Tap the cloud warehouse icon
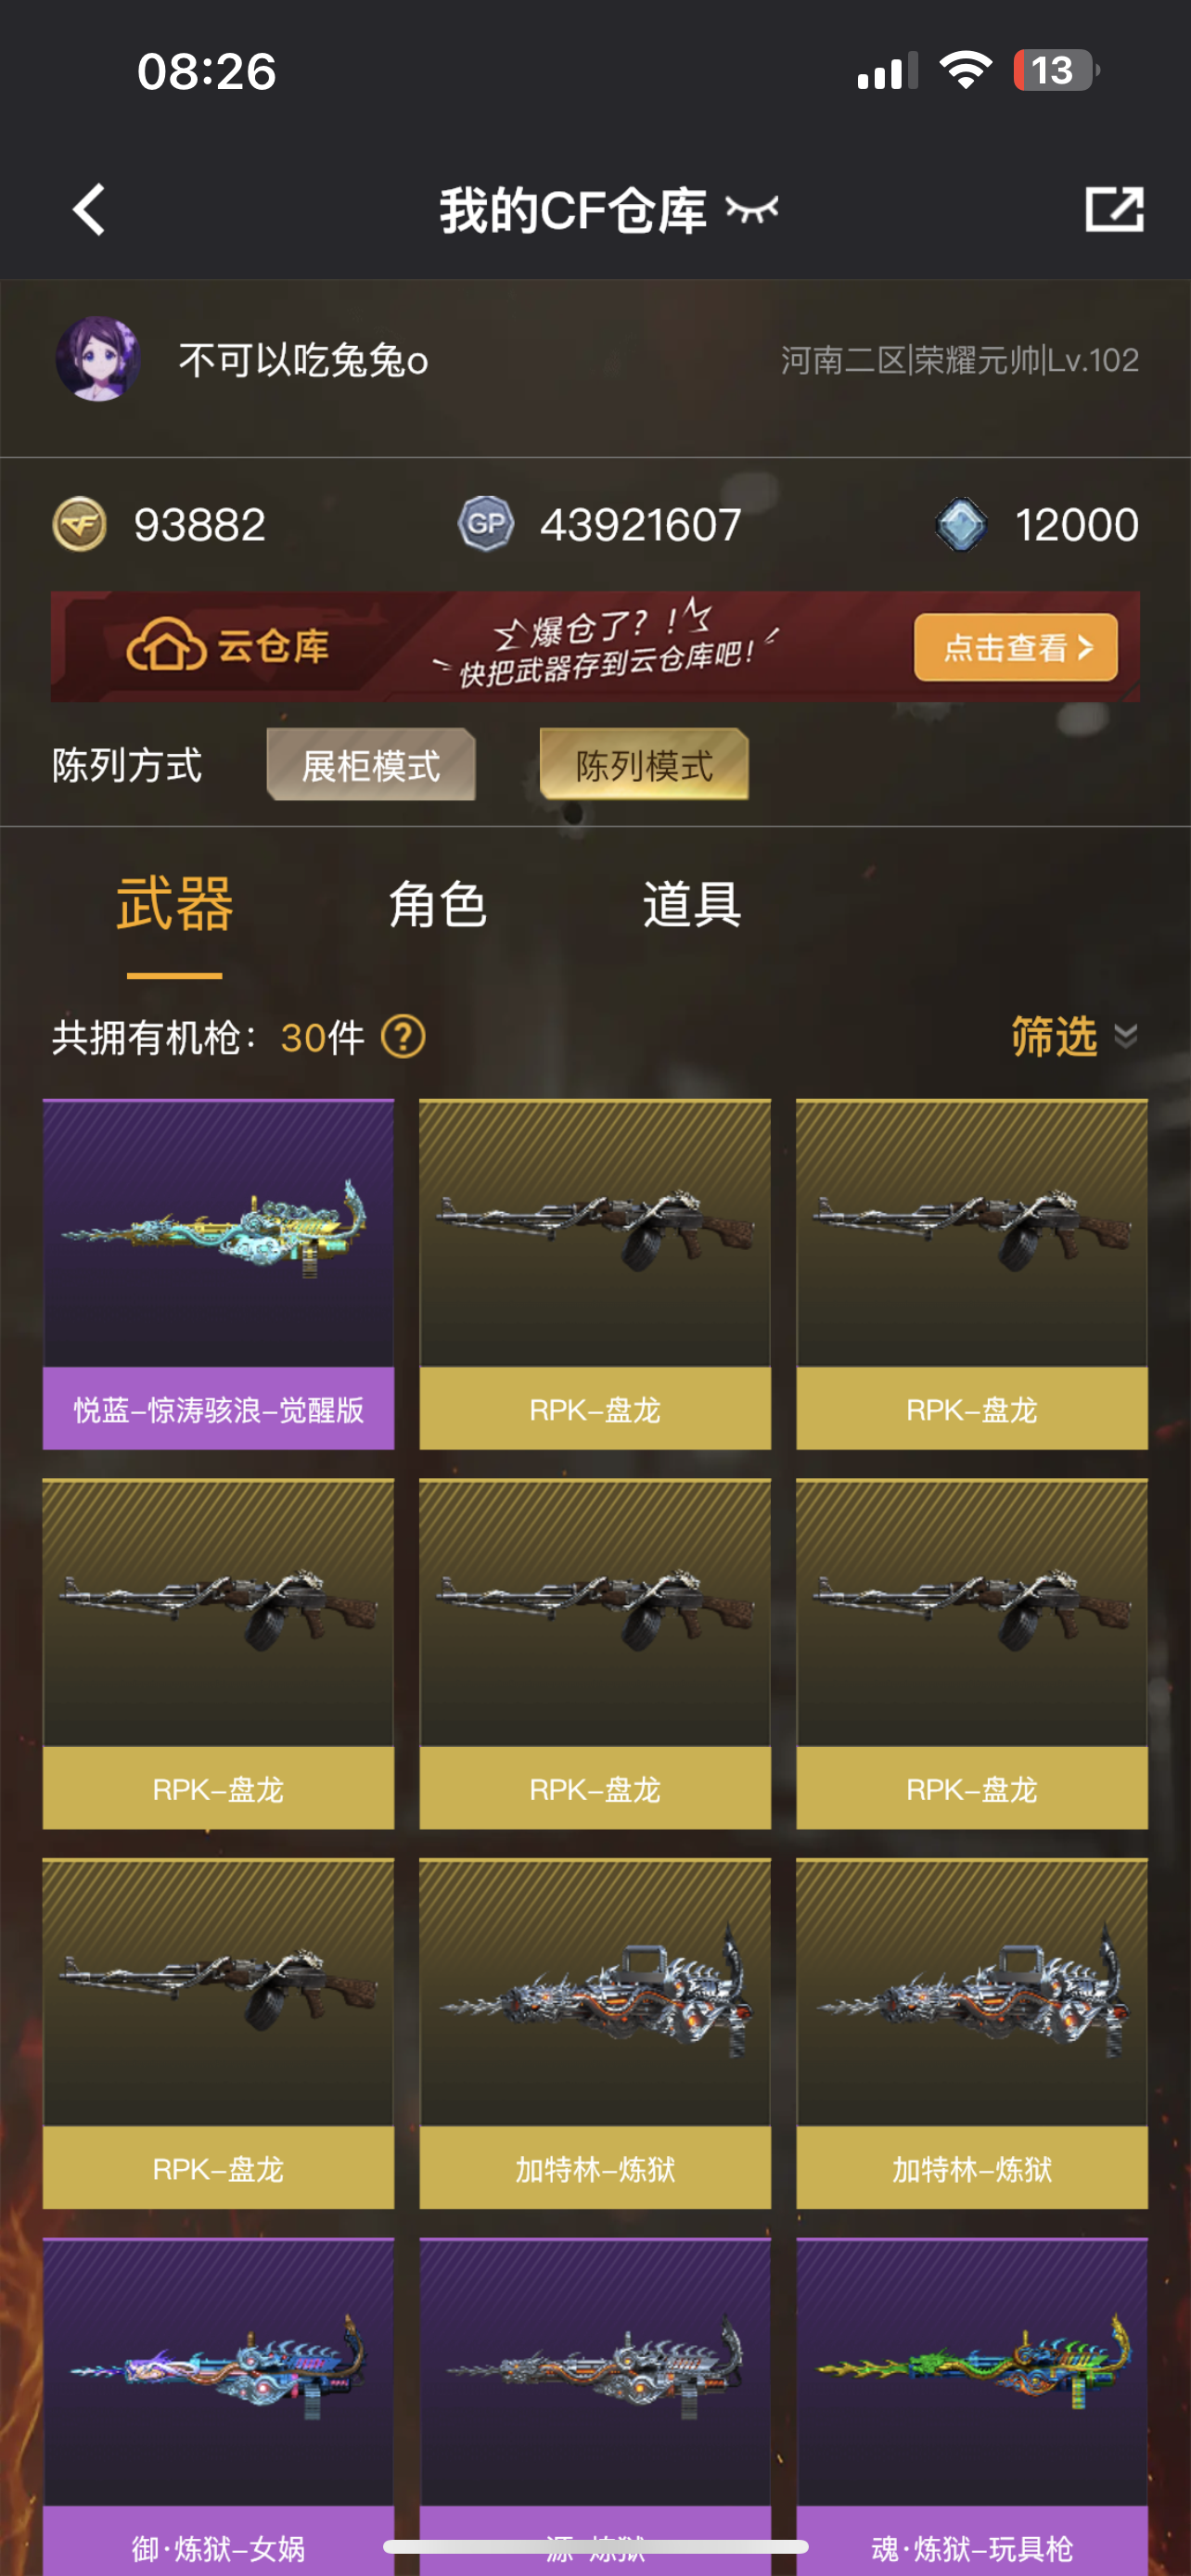The image size is (1191, 2576). click(167, 646)
